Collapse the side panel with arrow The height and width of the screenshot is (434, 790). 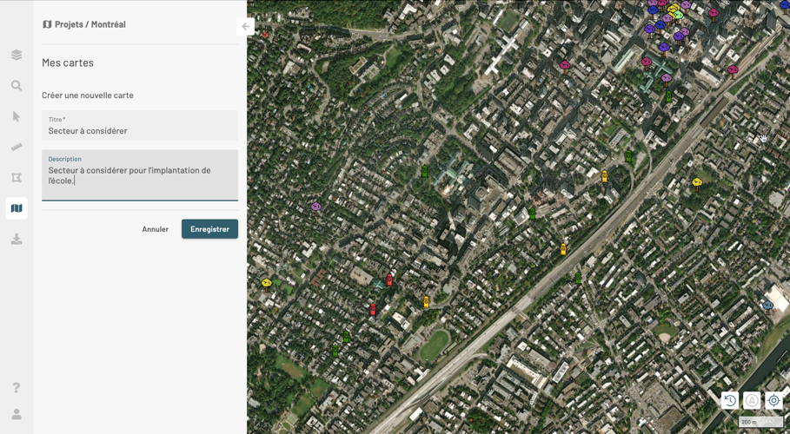tap(246, 27)
